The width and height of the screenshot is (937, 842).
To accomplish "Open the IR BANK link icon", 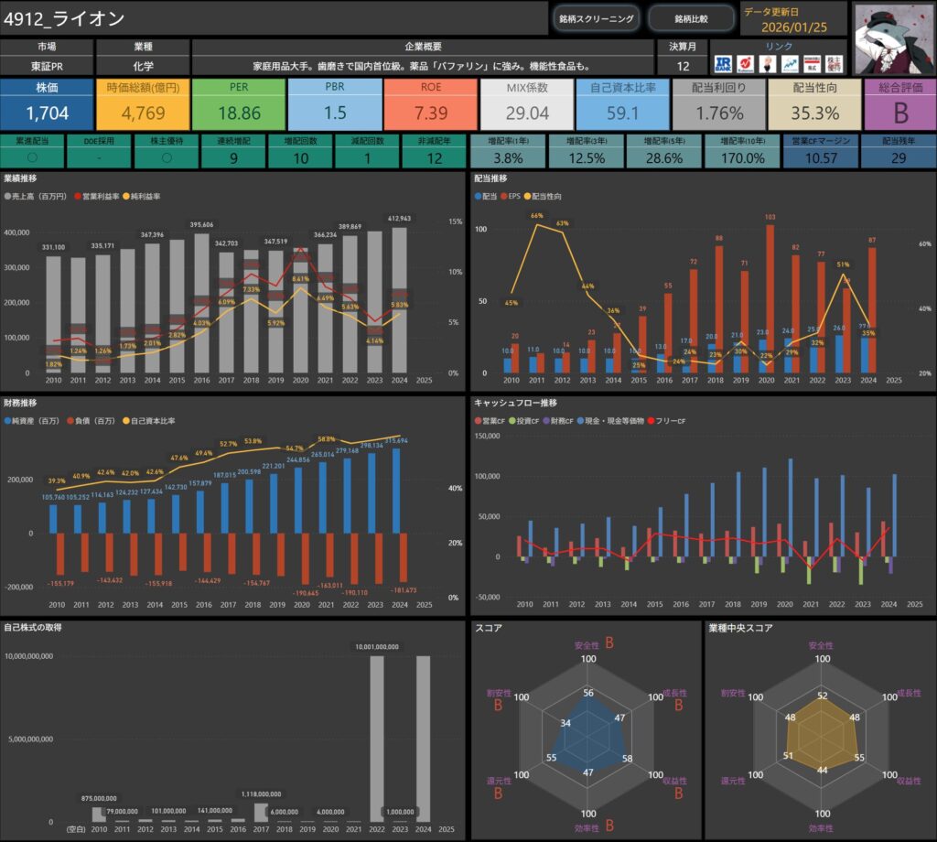I will click(724, 64).
